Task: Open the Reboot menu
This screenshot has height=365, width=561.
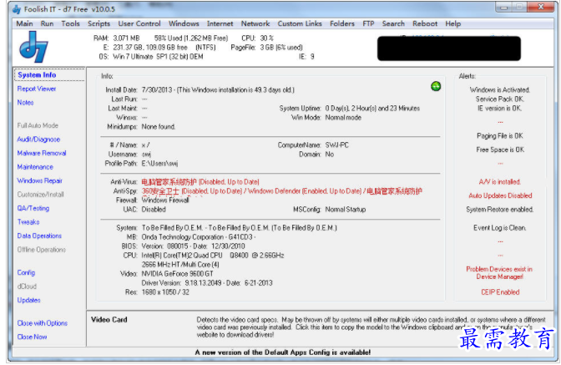Action: (425, 23)
